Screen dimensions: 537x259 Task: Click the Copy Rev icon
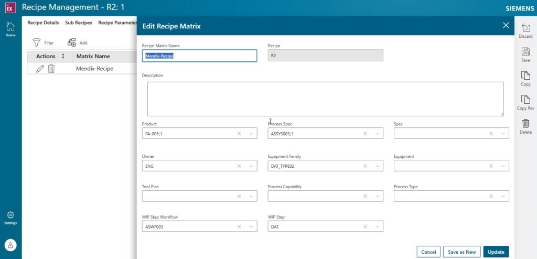(x=525, y=99)
